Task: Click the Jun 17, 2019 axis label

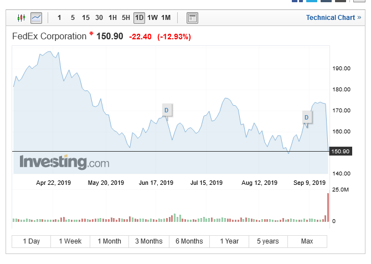Action: click(x=156, y=183)
